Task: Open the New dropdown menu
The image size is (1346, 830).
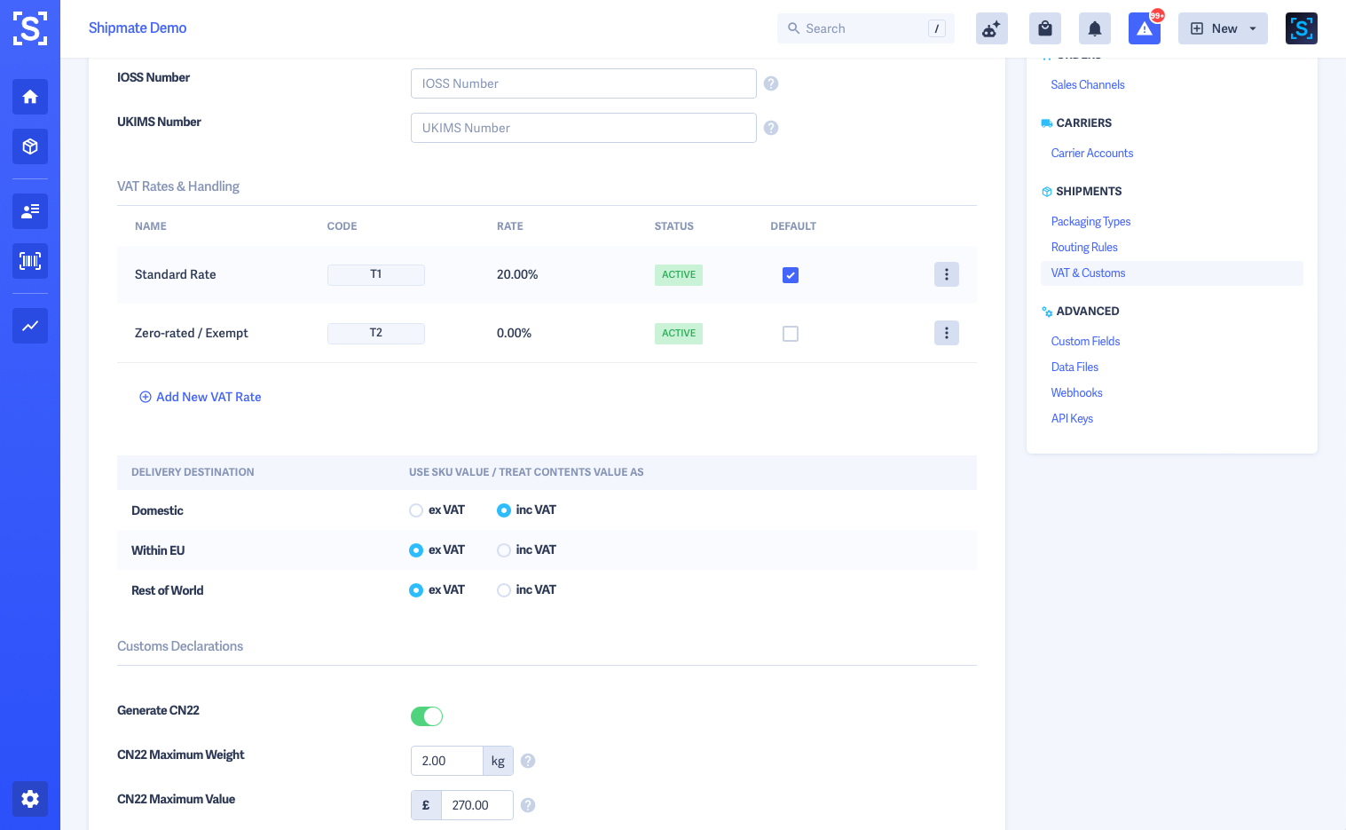Action: (x=1223, y=28)
